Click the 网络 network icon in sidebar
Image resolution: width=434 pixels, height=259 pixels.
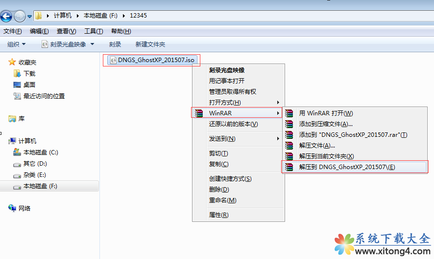tap(12, 208)
